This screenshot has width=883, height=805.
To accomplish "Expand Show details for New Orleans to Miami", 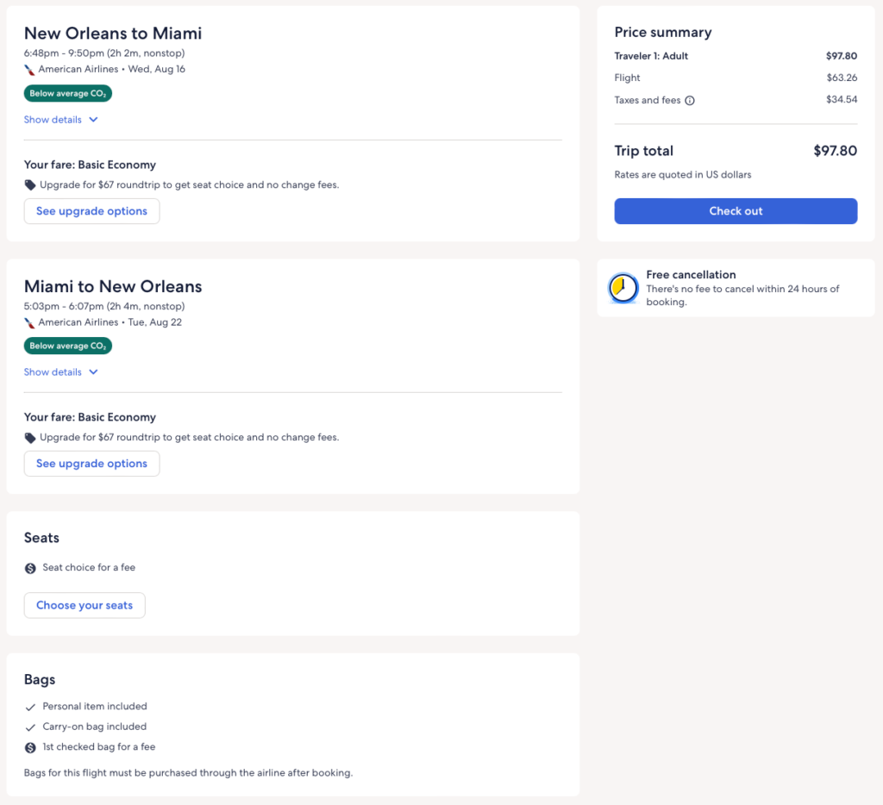I will [x=53, y=120].
